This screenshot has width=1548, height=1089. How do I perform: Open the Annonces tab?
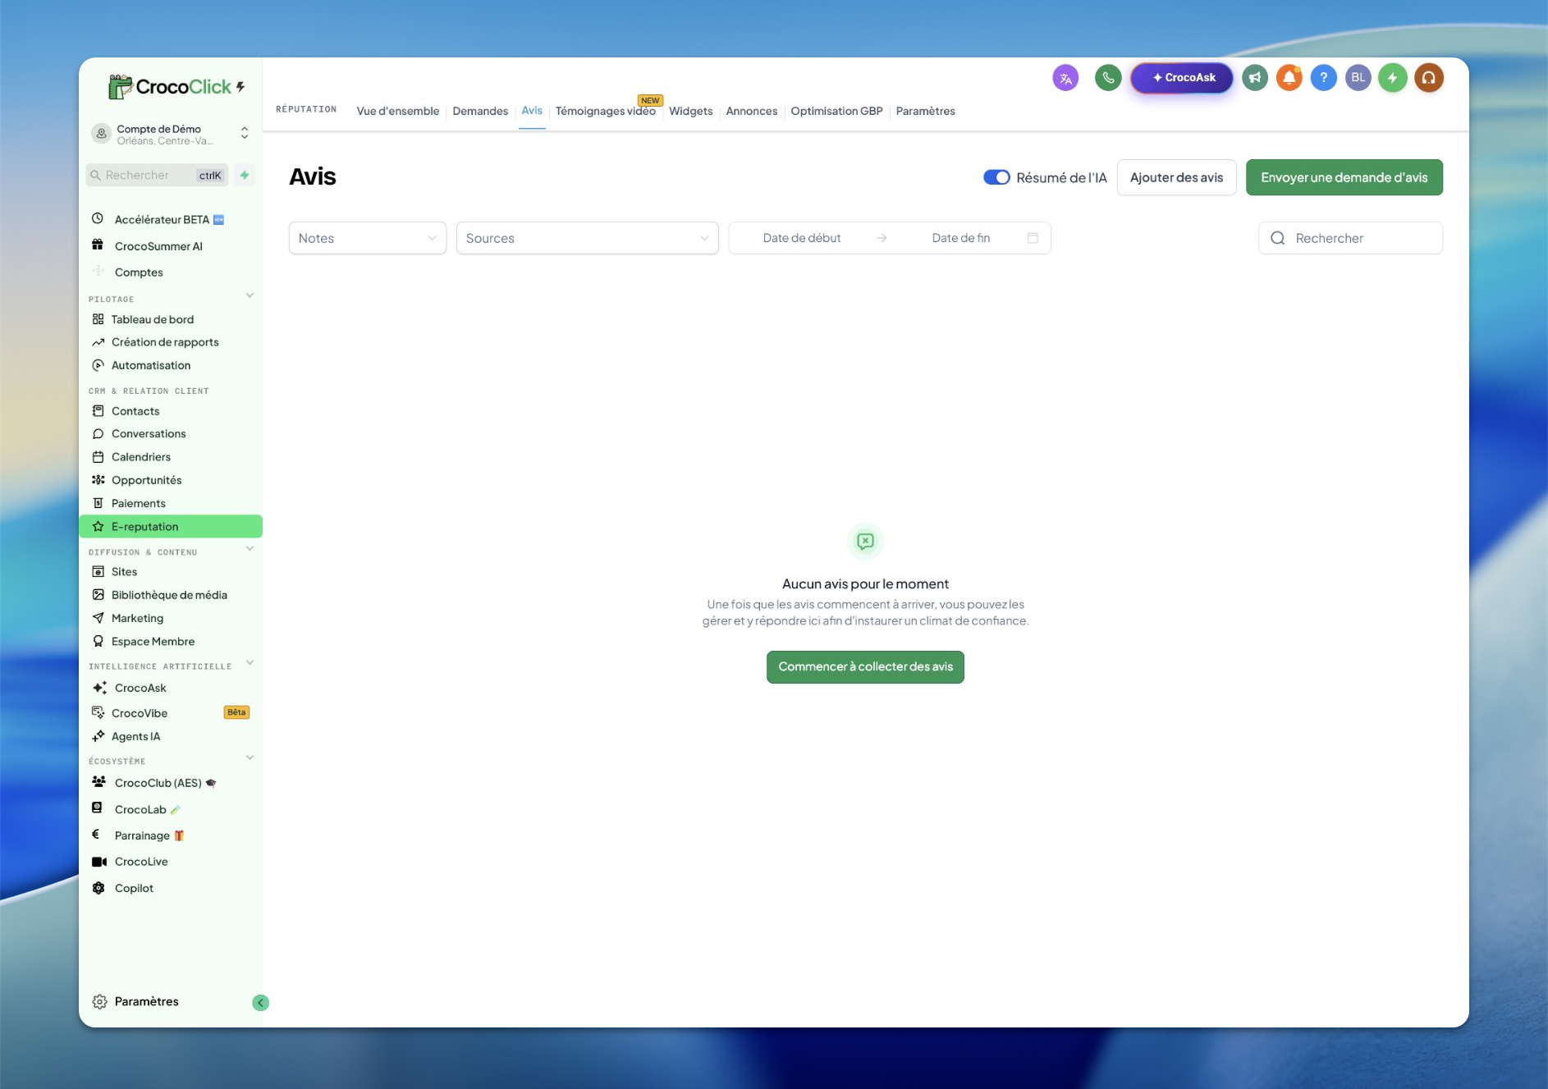(752, 111)
